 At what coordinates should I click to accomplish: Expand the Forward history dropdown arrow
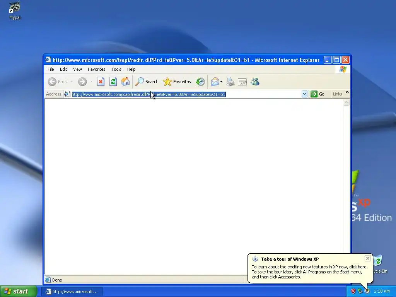pyautogui.click(x=91, y=81)
